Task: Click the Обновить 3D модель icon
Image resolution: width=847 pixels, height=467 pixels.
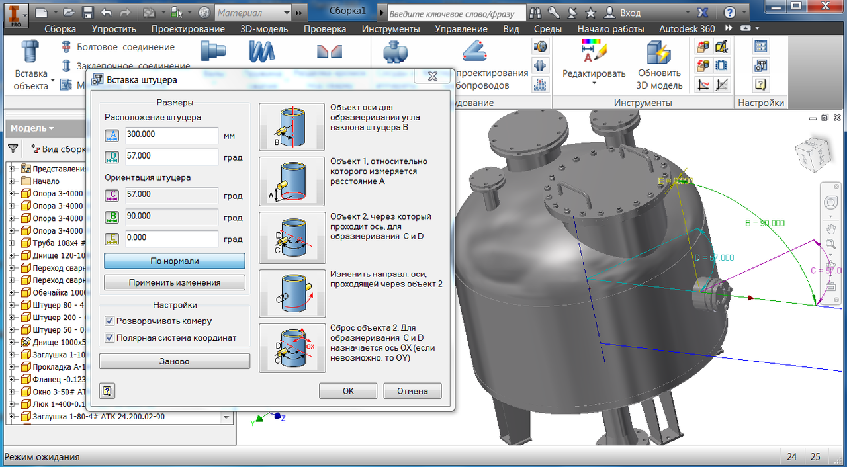Action: pyautogui.click(x=659, y=54)
